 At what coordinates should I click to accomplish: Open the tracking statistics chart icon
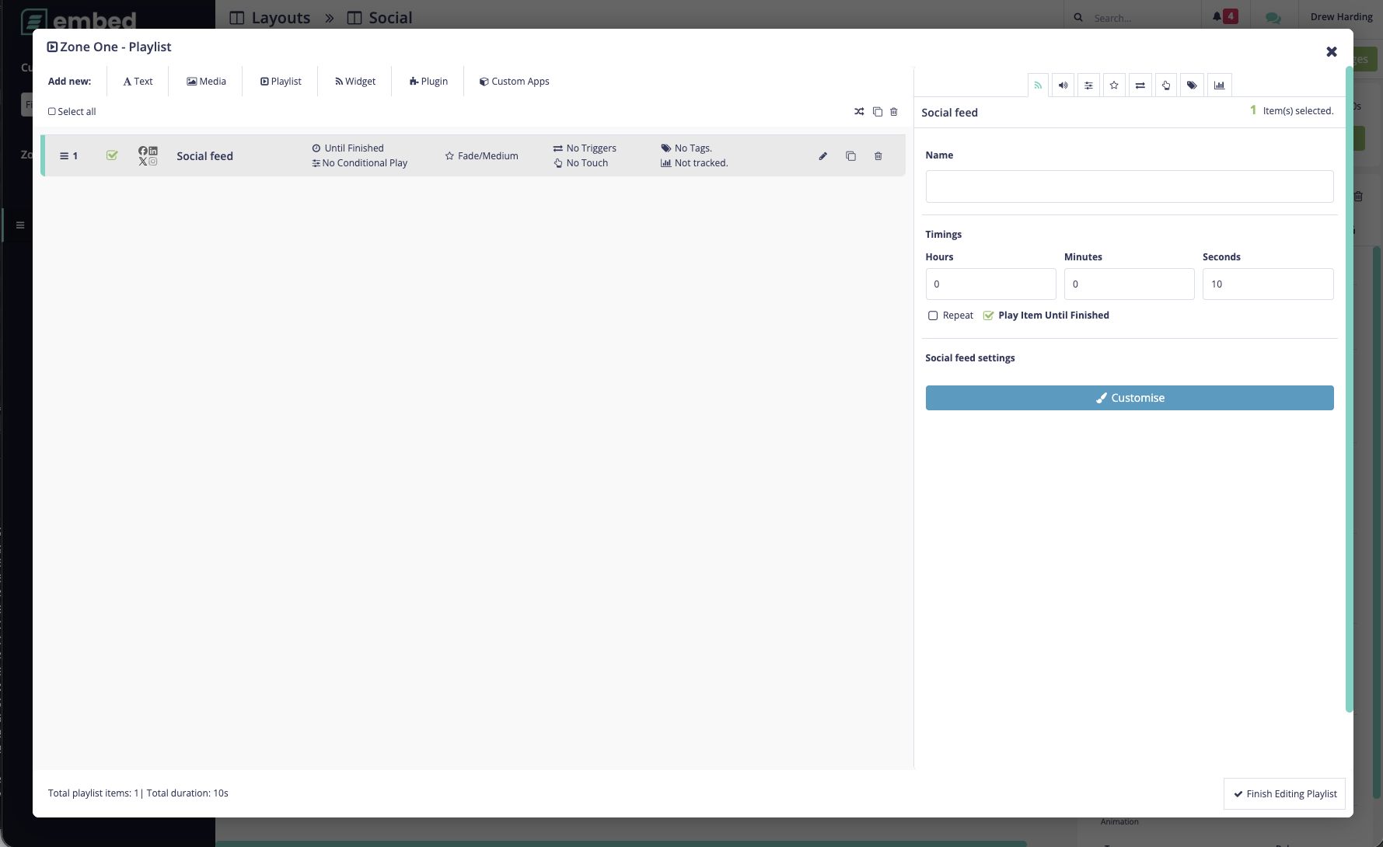tap(1219, 85)
